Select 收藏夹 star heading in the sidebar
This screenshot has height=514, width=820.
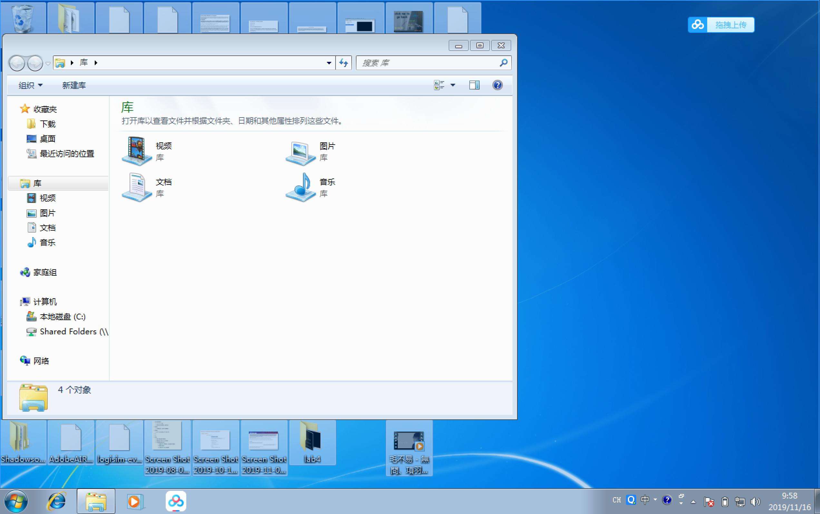click(x=38, y=109)
